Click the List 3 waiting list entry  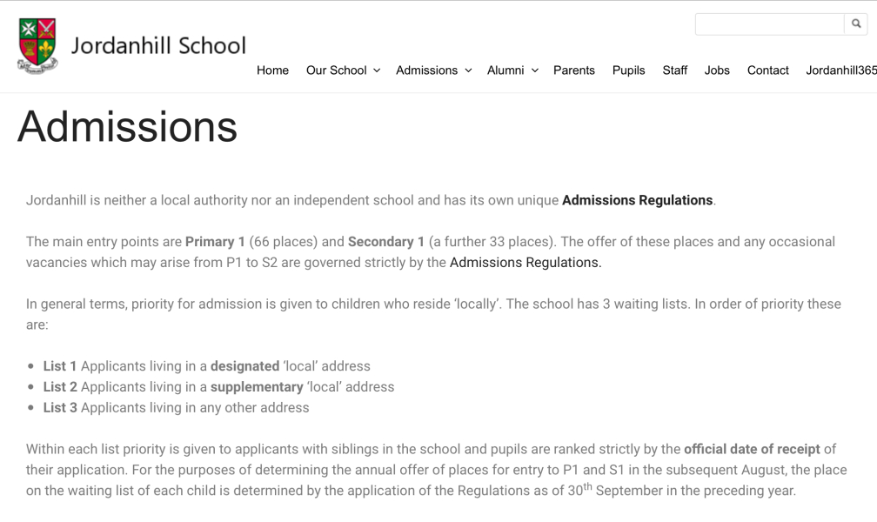(x=177, y=407)
